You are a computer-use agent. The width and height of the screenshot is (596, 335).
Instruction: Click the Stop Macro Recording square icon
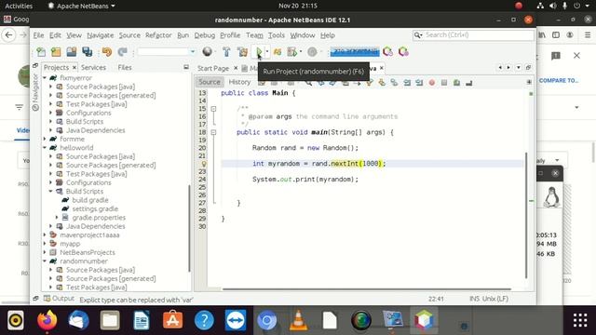[x=444, y=83]
